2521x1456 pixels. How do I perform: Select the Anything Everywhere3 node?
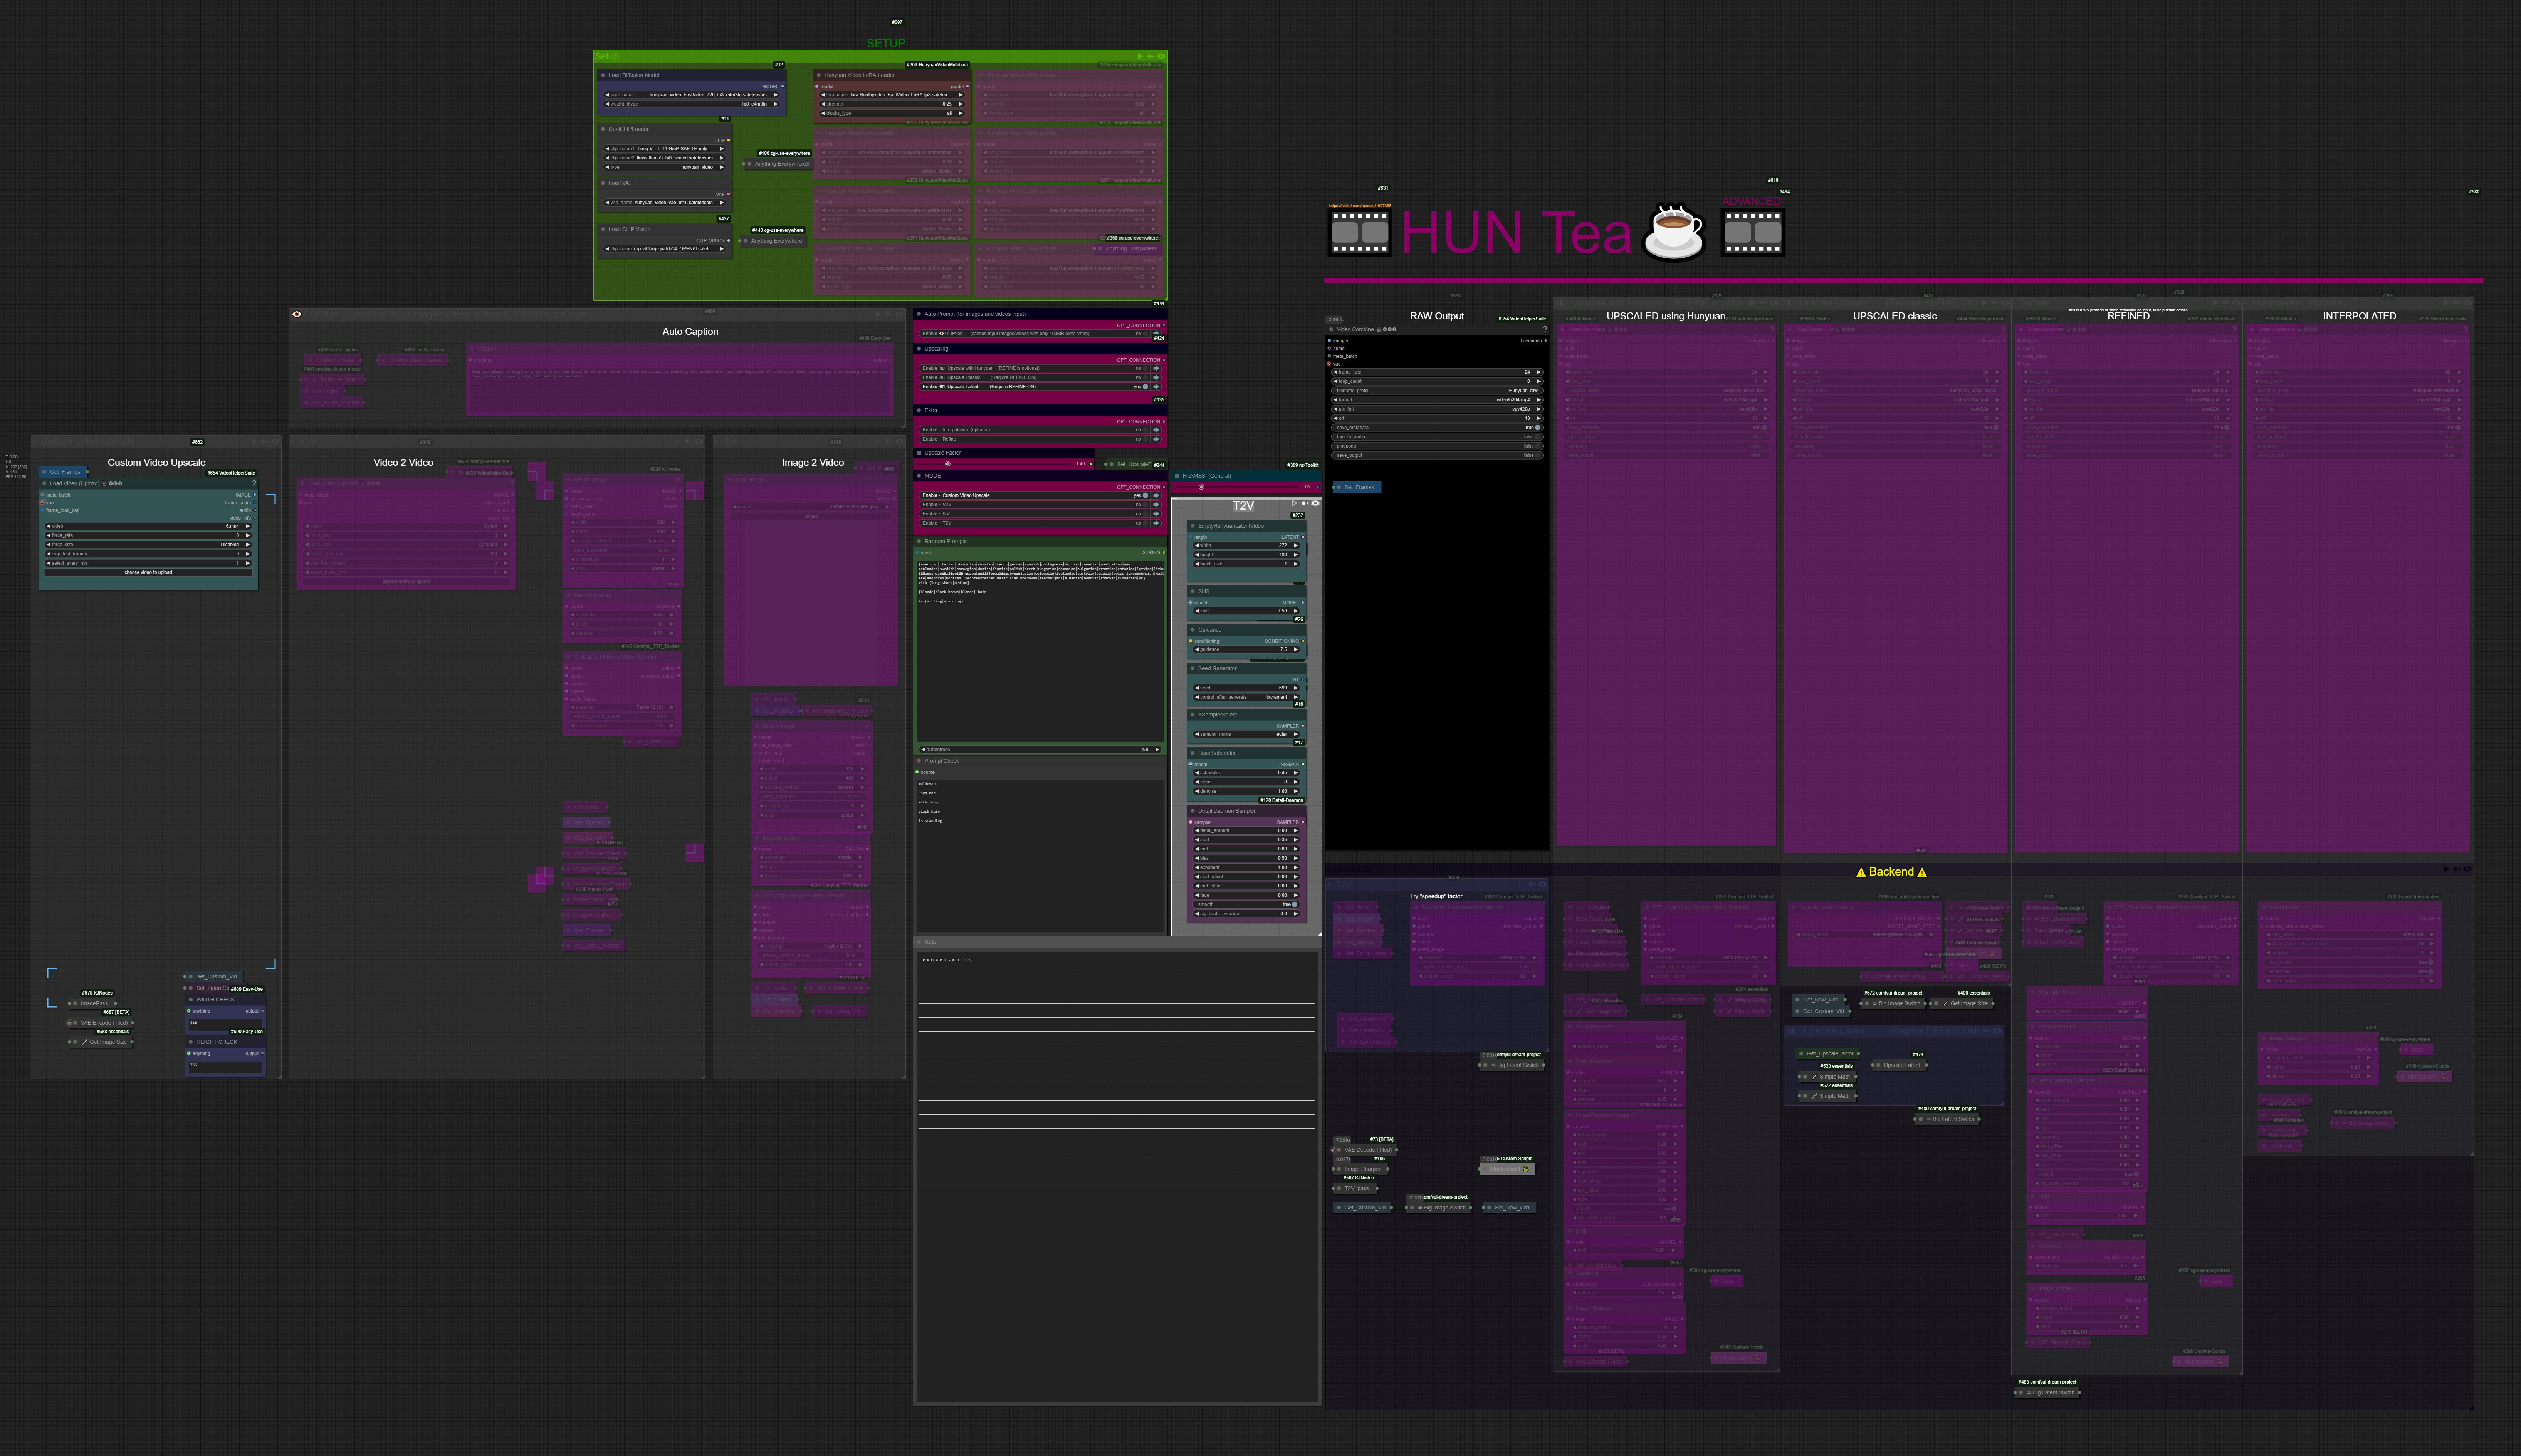778,164
